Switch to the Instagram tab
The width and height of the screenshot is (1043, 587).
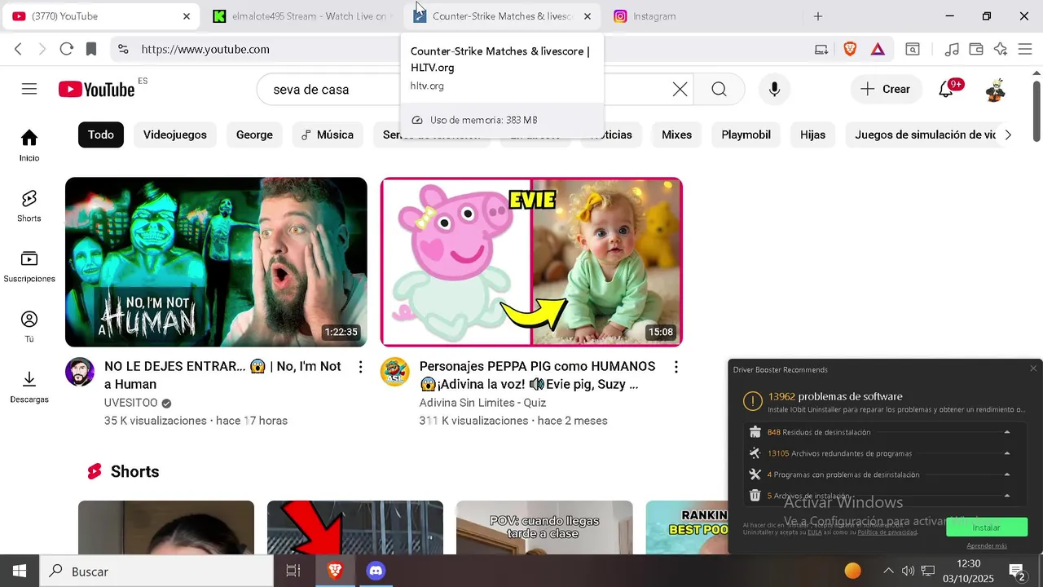tap(702, 16)
